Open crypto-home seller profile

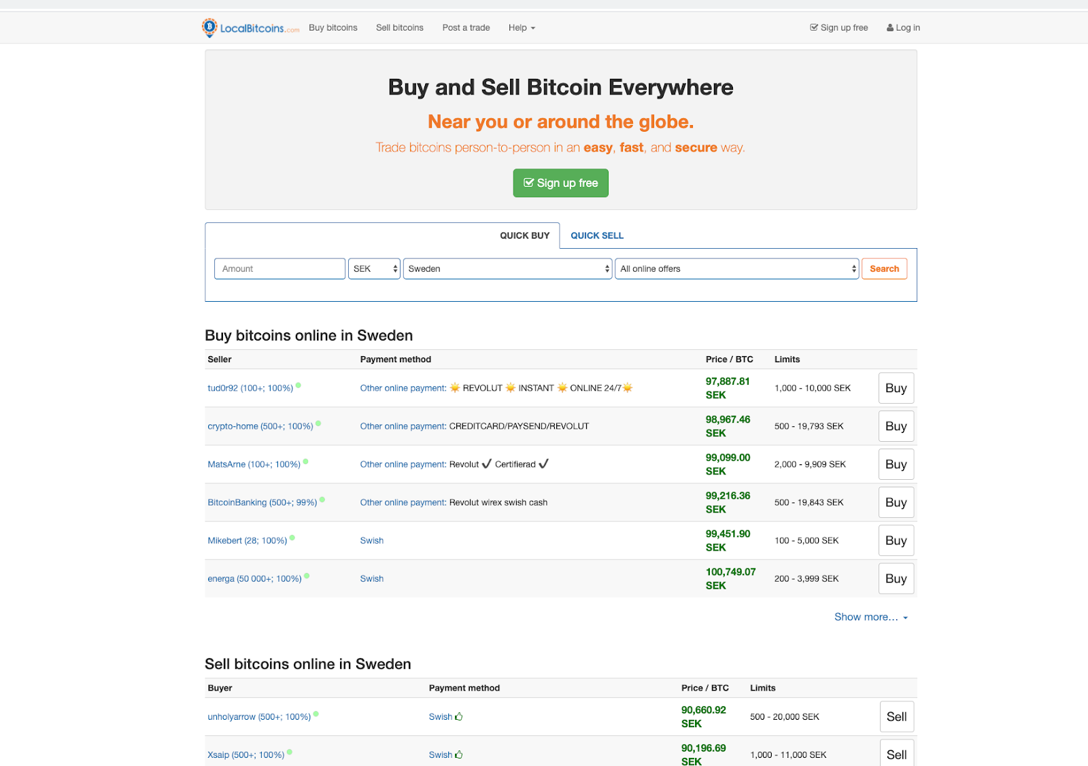click(260, 426)
